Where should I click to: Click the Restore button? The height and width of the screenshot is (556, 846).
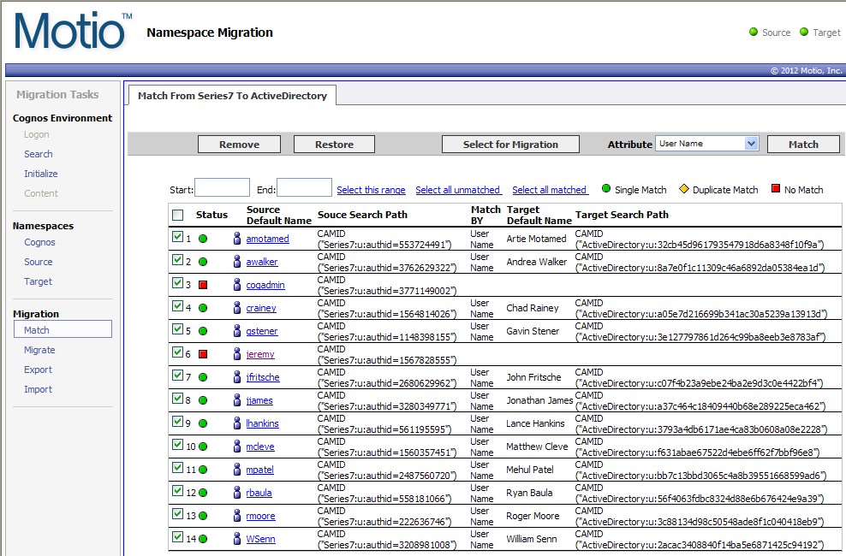click(334, 145)
